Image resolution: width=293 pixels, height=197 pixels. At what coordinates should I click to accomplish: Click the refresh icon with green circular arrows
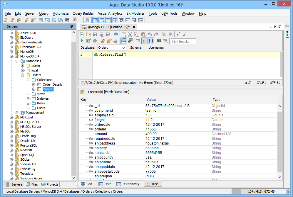click(130, 41)
